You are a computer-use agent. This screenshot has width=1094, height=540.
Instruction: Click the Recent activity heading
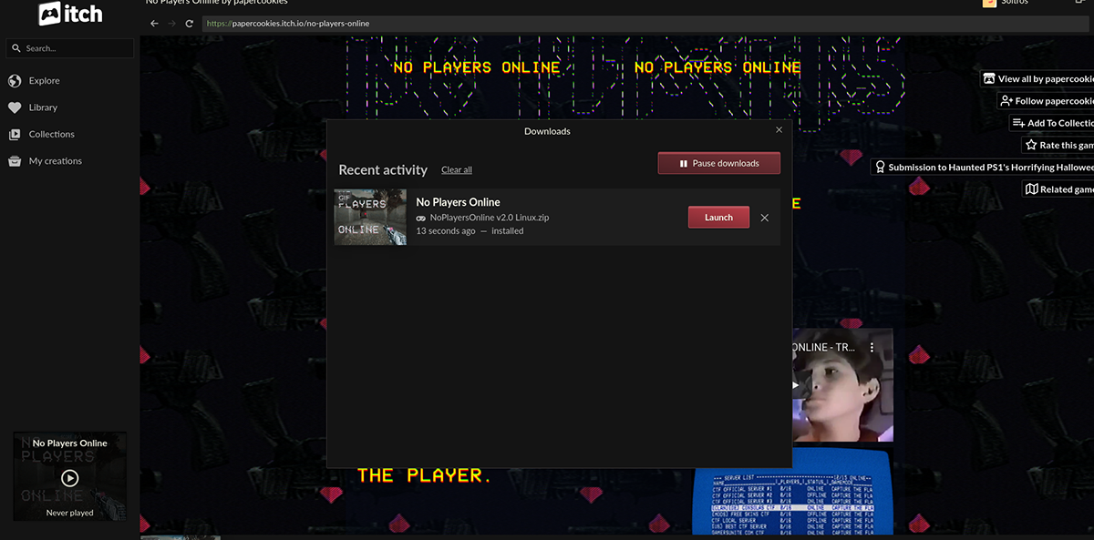383,170
